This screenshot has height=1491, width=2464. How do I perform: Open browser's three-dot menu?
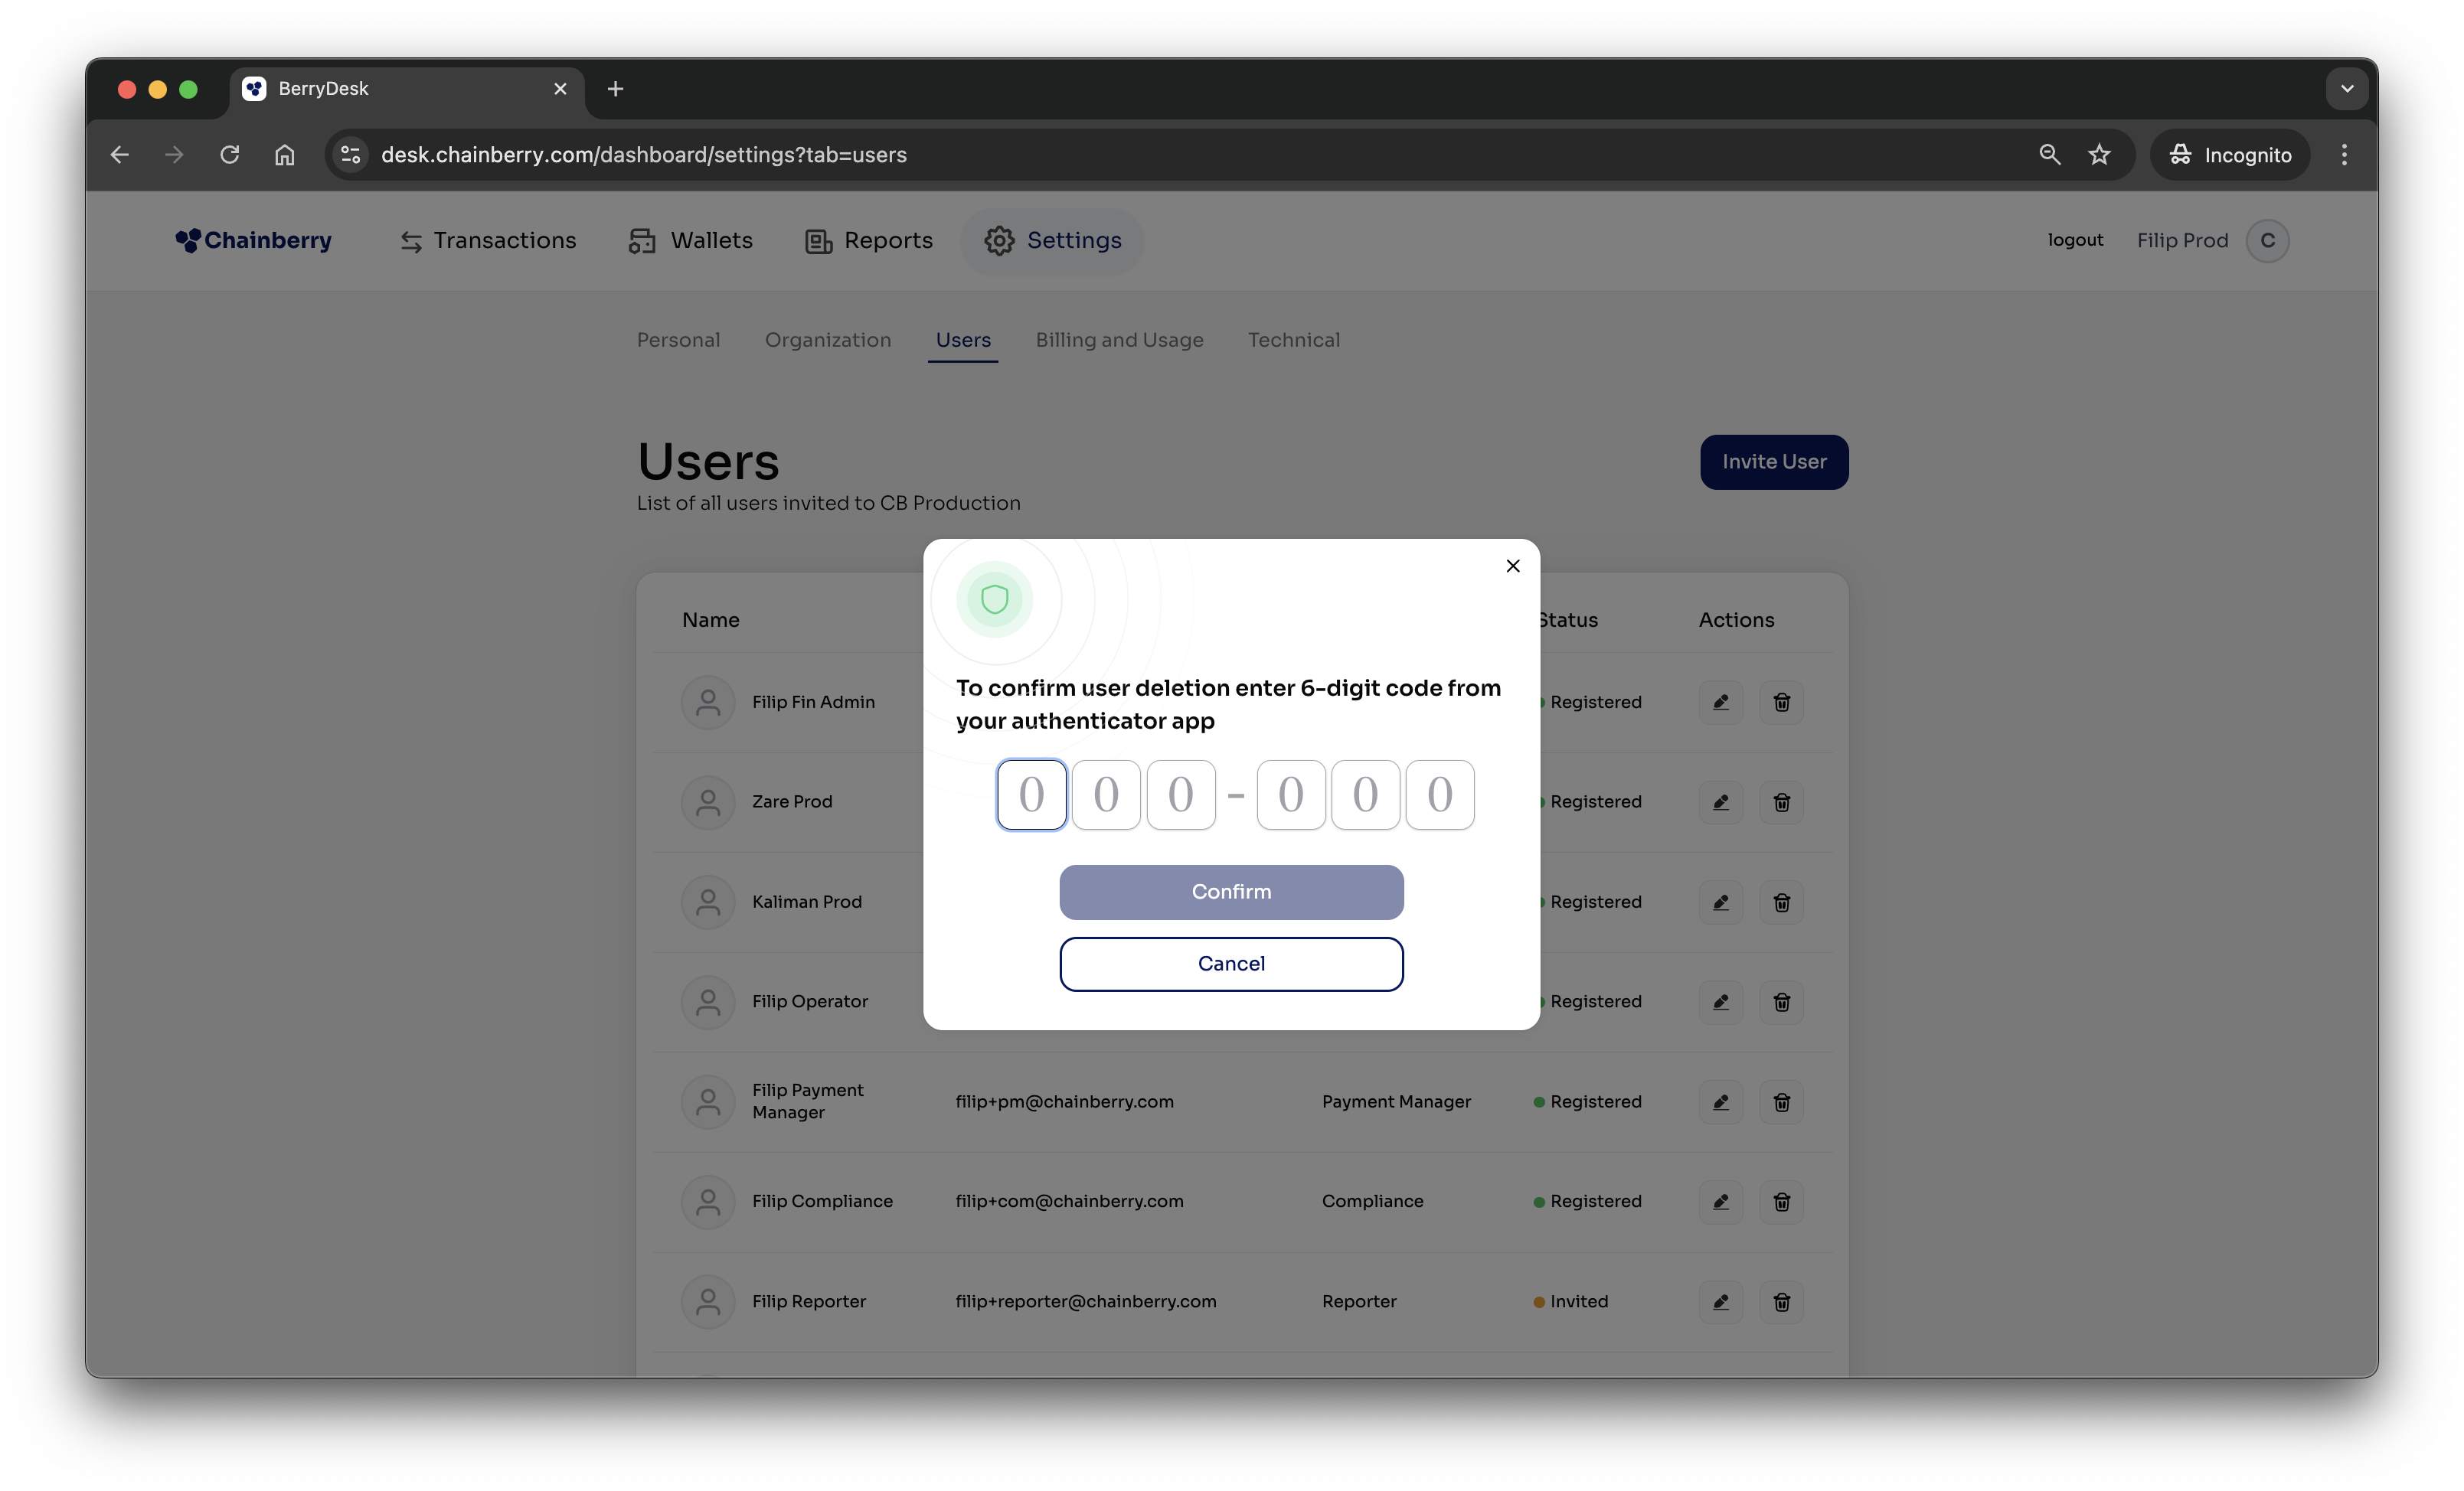coord(2344,155)
